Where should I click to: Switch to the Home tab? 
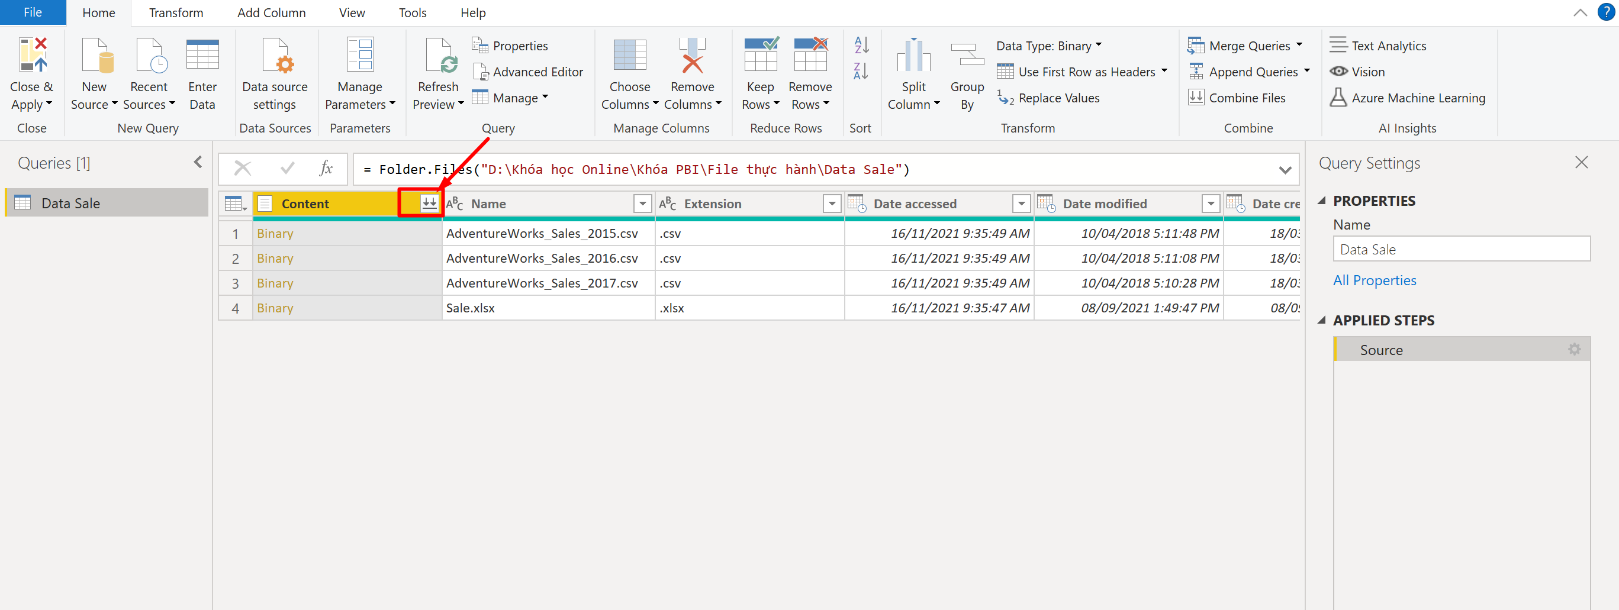99,12
